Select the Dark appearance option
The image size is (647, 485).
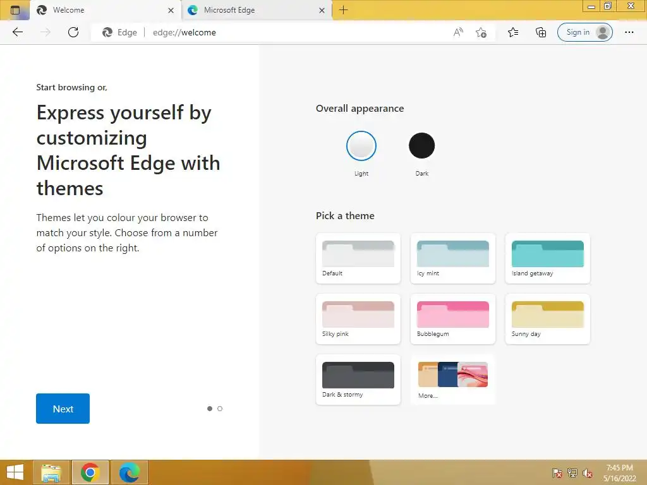coord(421,146)
